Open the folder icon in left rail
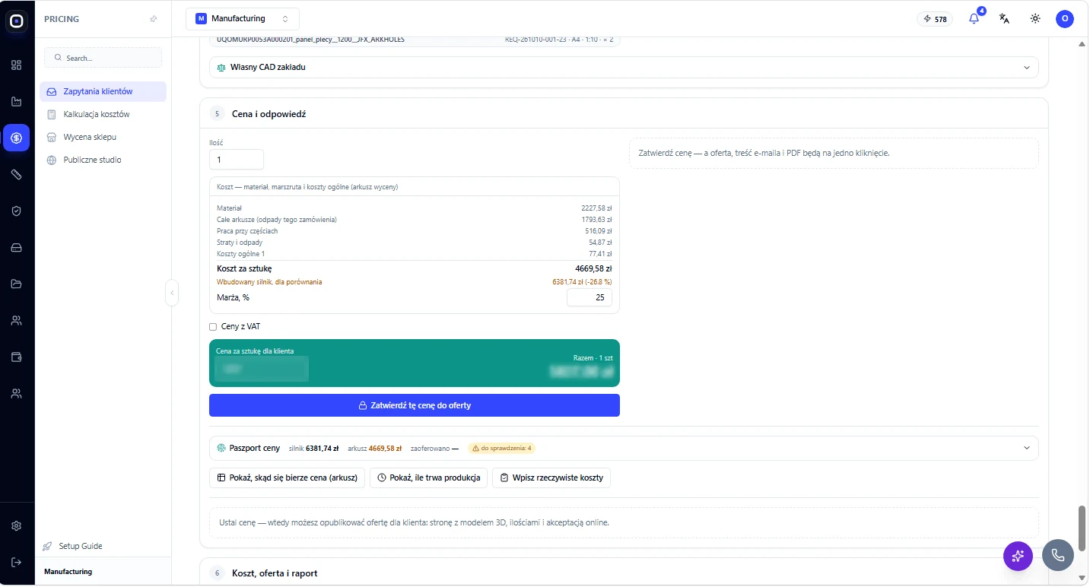The width and height of the screenshot is (1090, 587). (x=17, y=284)
